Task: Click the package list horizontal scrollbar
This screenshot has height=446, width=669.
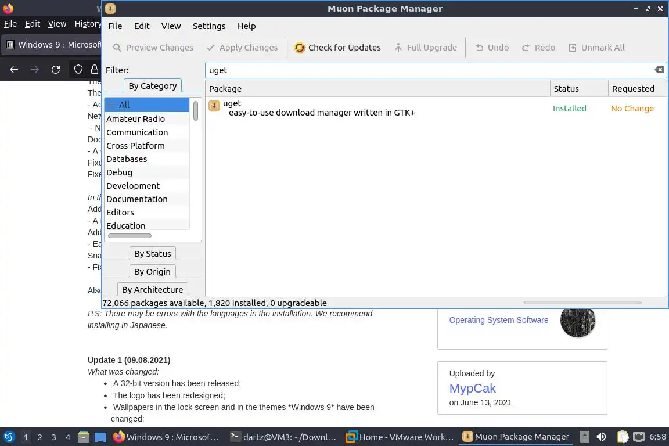Action: tap(582, 303)
